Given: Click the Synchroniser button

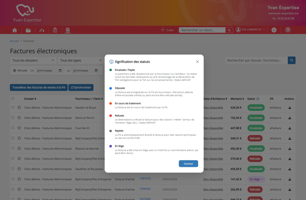Looking at the screenshot, I should pos(81,87).
